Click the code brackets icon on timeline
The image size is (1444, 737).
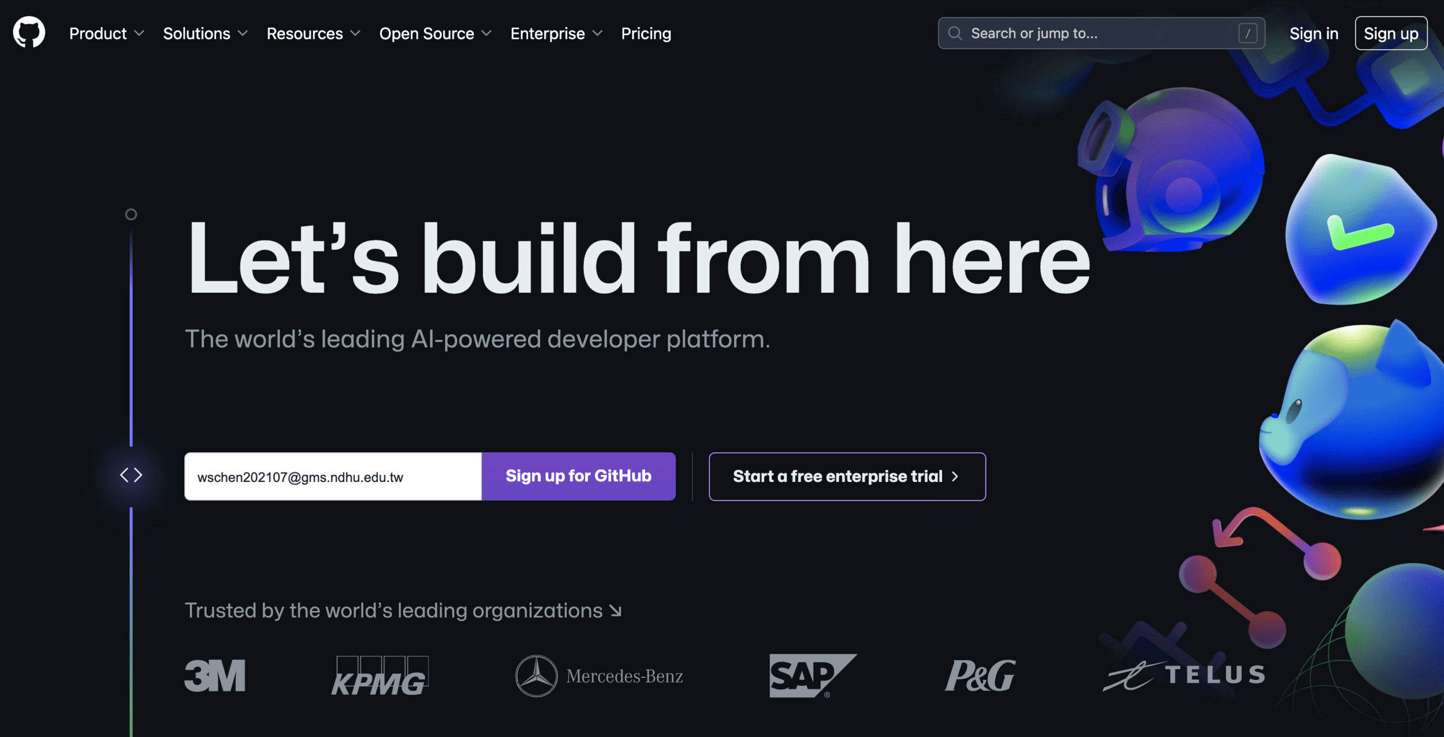click(x=131, y=475)
